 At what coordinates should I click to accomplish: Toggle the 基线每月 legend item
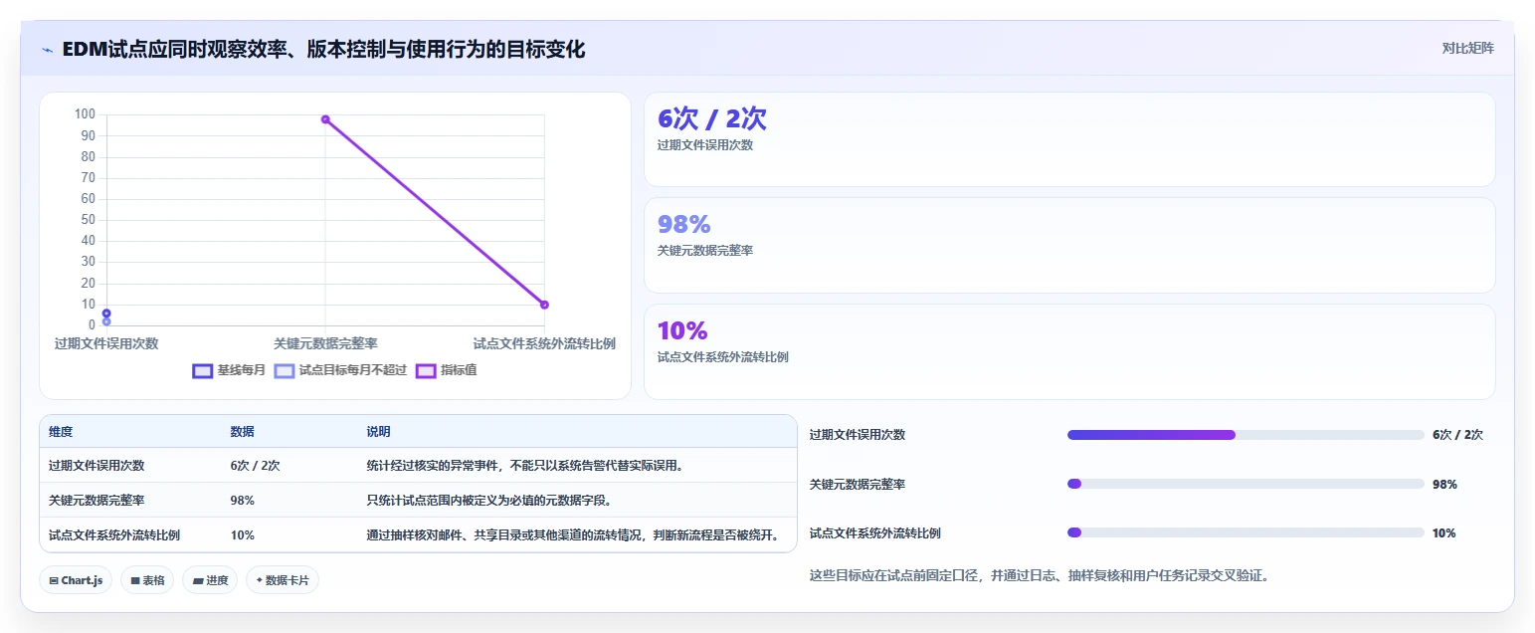[x=229, y=370]
